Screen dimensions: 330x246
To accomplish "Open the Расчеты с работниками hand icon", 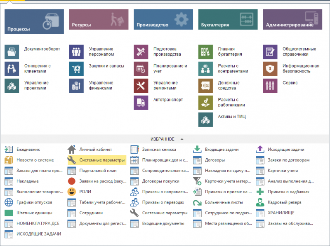I will tap(205, 103).
